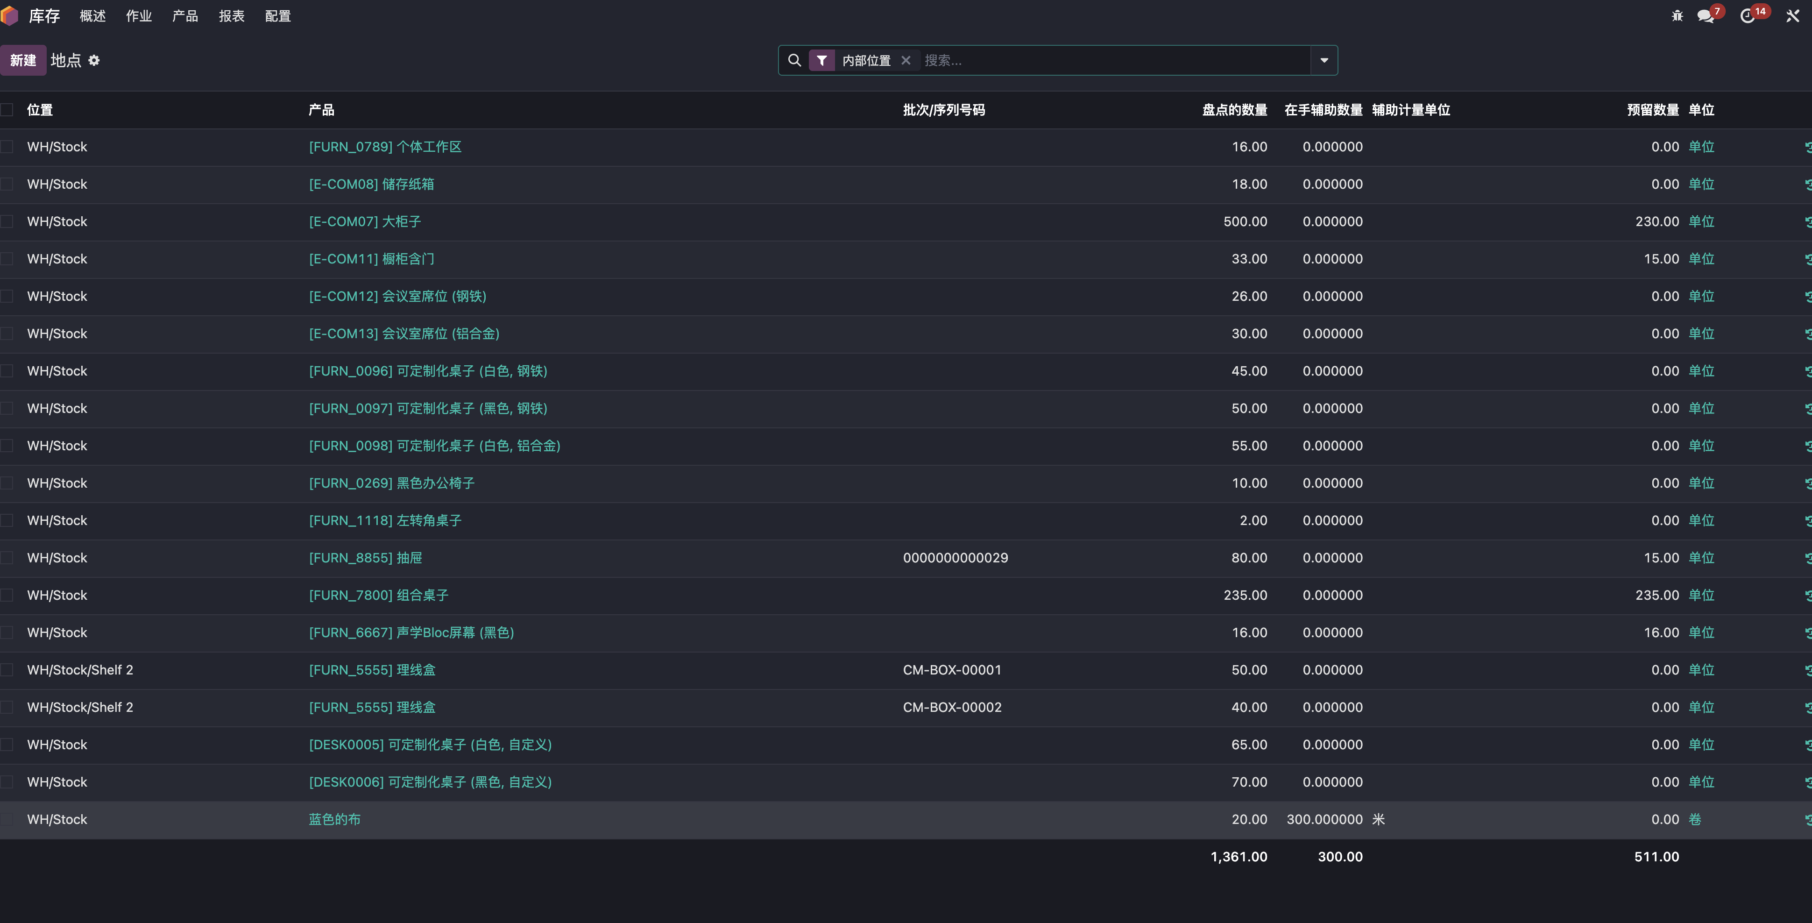The image size is (1812, 923).
Task: Open product link [FURN_6667] 声学Bloc屏幕 (黑色)
Action: (x=411, y=632)
